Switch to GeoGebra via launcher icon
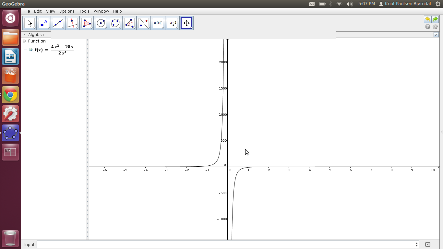443x249 pixels. point(10,133)
